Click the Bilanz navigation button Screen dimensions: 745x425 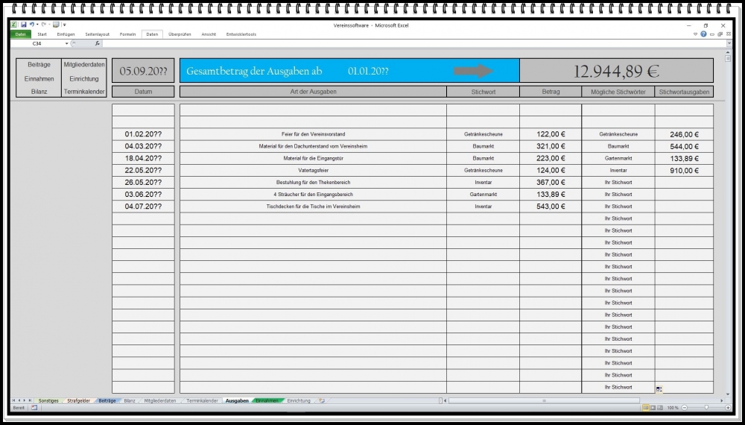39,92
